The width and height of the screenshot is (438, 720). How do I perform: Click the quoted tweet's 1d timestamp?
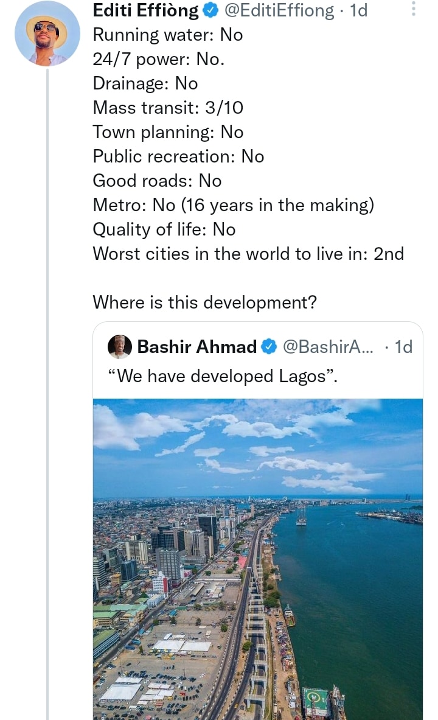pyautogui.click(x=403, y=347)
